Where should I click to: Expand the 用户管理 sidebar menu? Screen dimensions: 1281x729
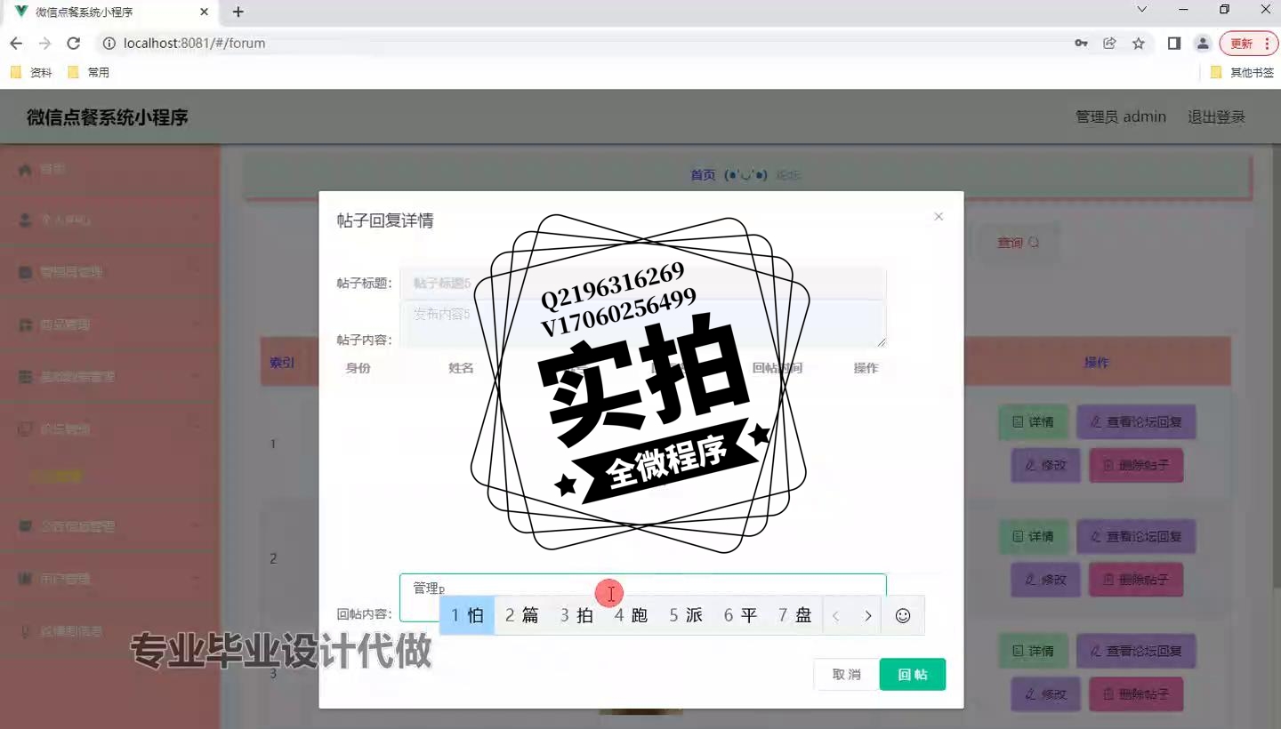coord(109,579)
